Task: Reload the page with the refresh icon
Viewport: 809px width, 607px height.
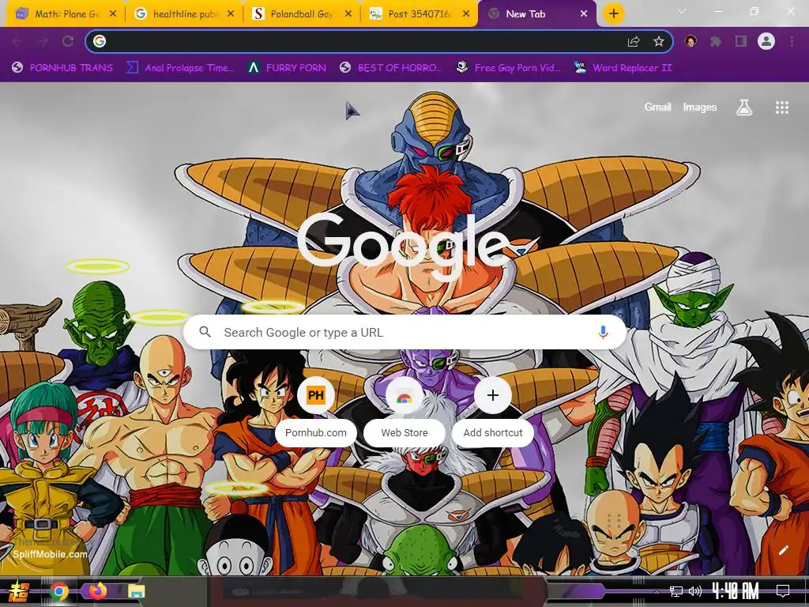Action: coord(68,41)
